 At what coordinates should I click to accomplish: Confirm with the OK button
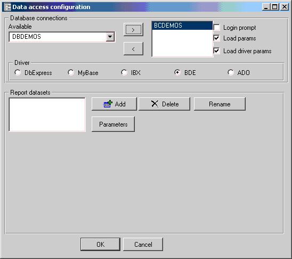100,244
